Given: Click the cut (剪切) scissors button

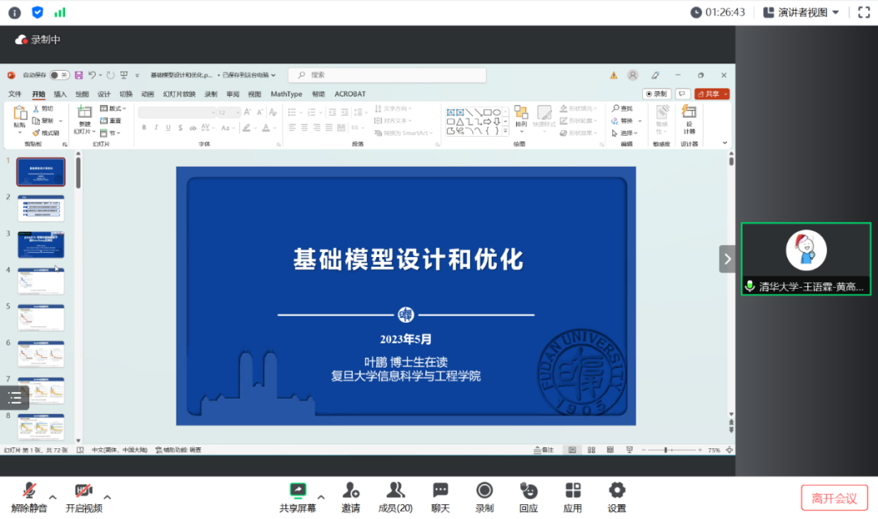Looking at the screenshot, I should click(44, 109).
